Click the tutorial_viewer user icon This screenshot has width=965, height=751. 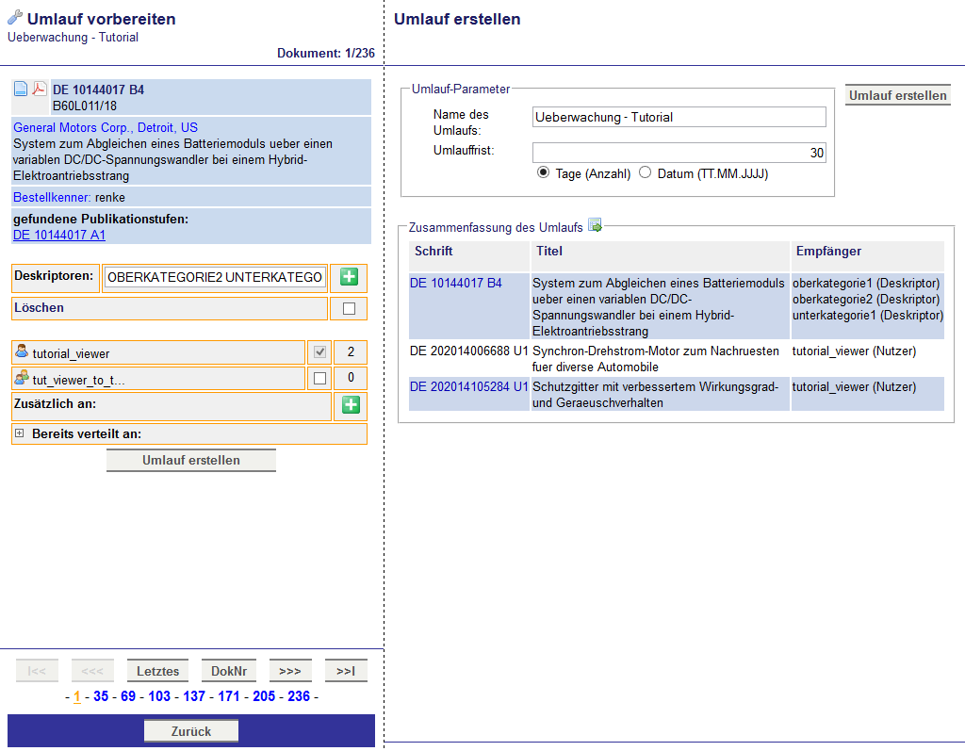pyautogui.click(x=22, y=352)
